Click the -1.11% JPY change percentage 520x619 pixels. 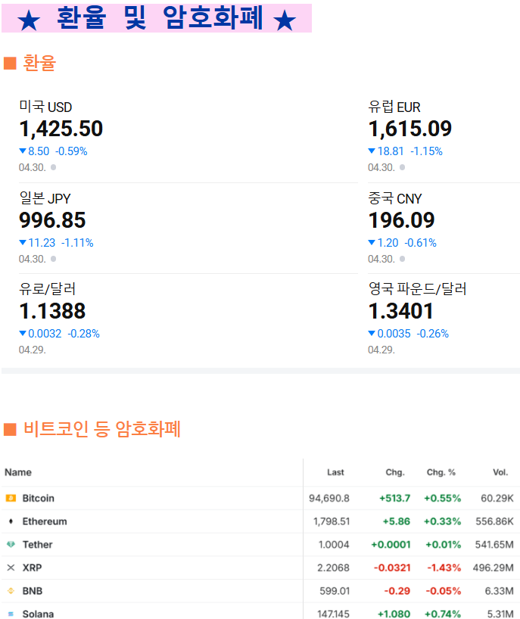click(x=77, y=243)
